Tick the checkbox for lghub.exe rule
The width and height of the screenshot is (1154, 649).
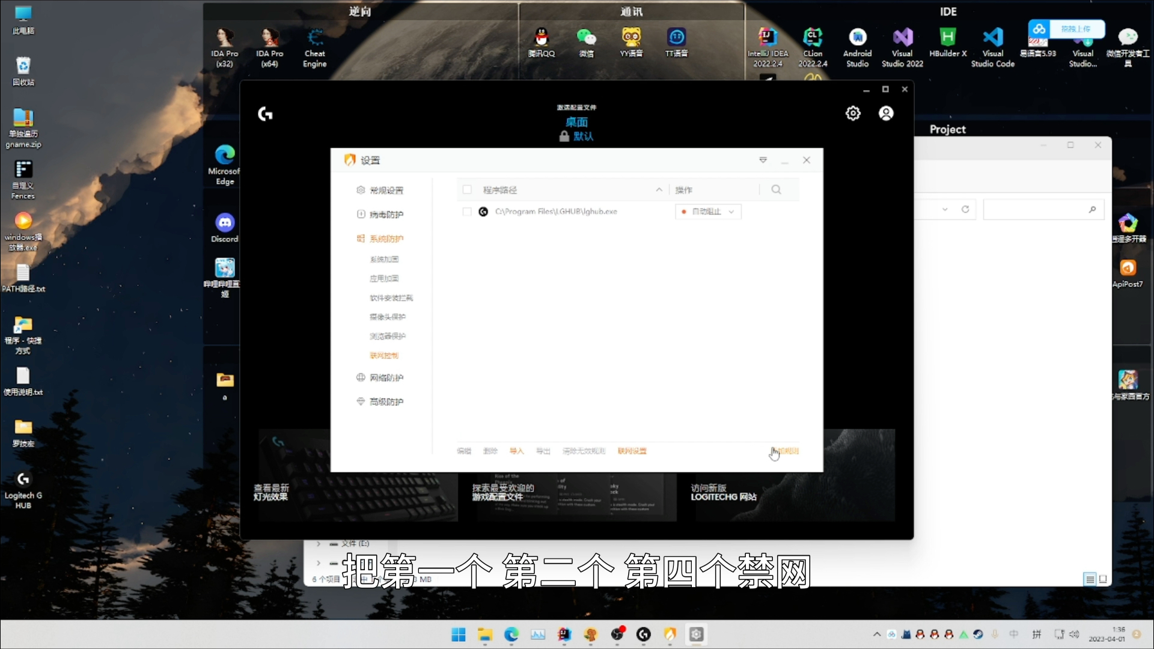click(467, 212)
